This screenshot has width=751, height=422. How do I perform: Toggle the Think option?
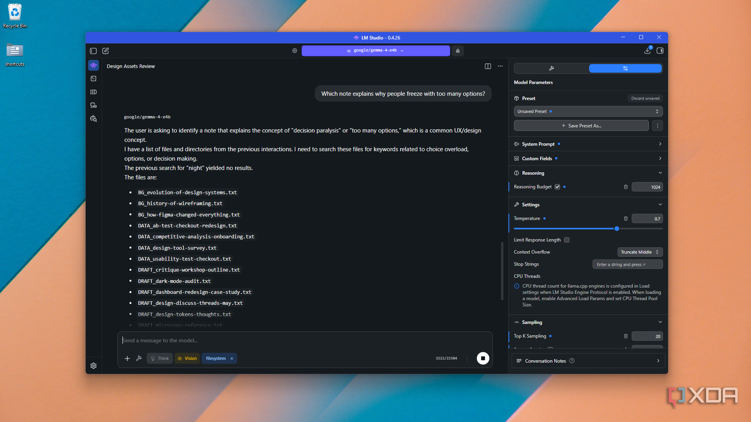(160, 358)
